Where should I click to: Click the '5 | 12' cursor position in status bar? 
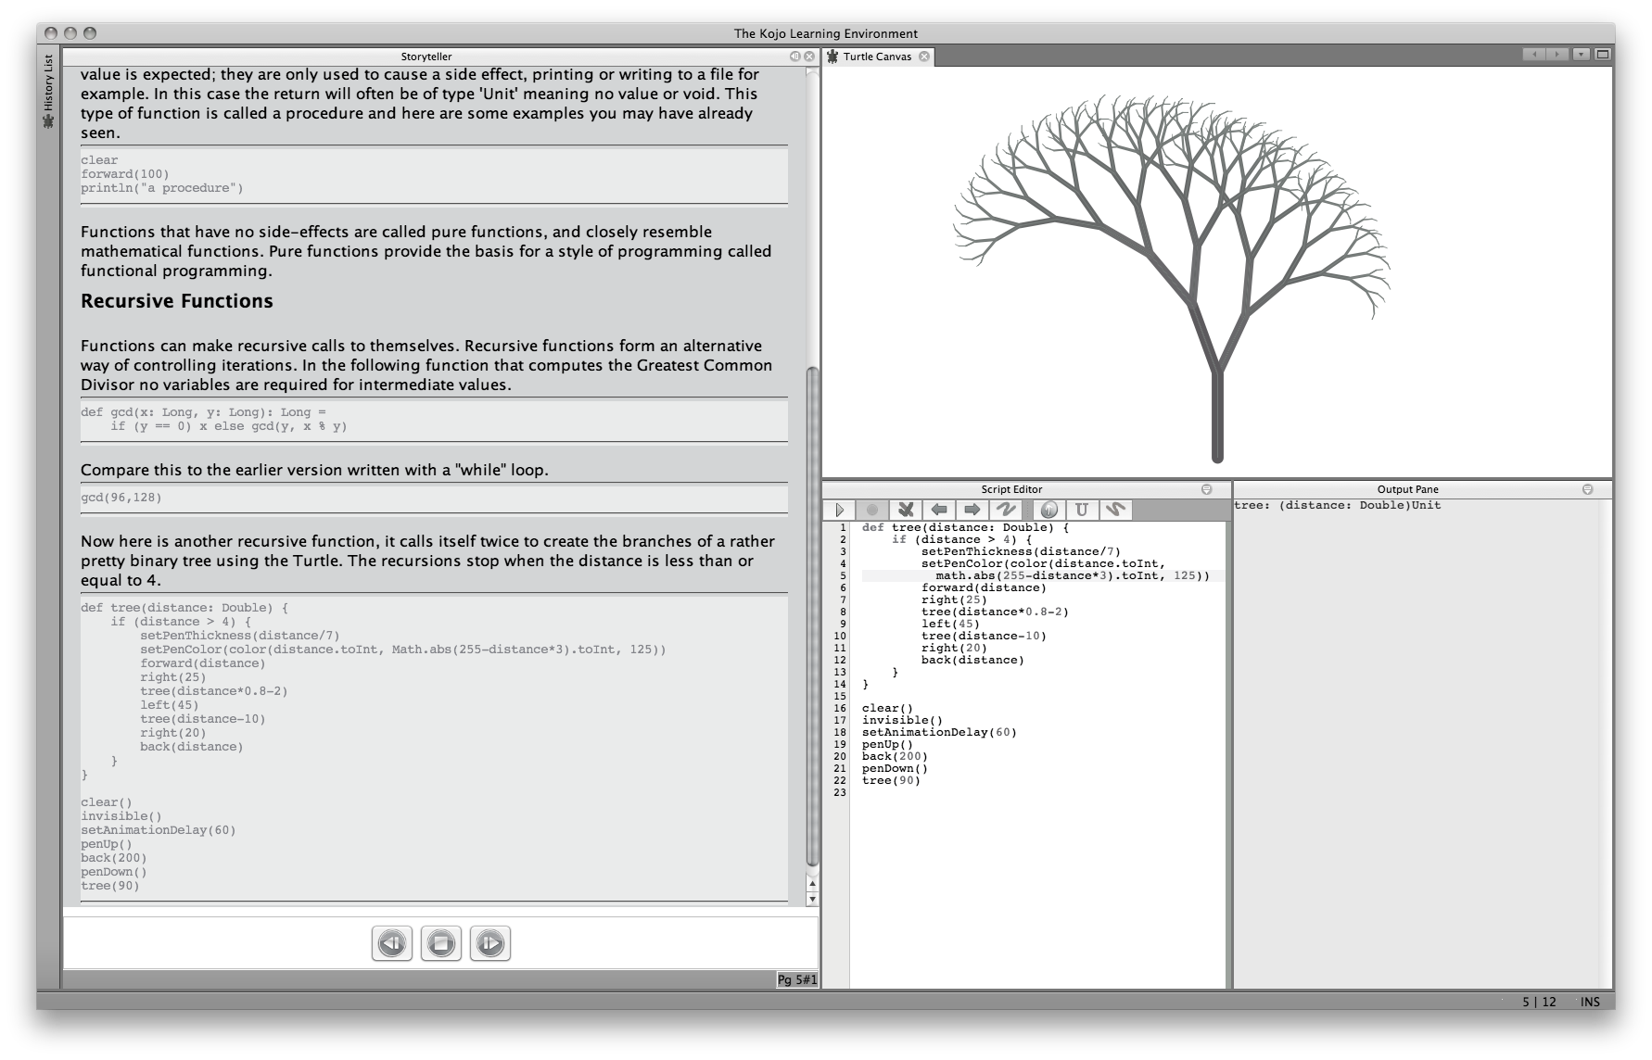pyautogui.click(x=1539, y=1002)
